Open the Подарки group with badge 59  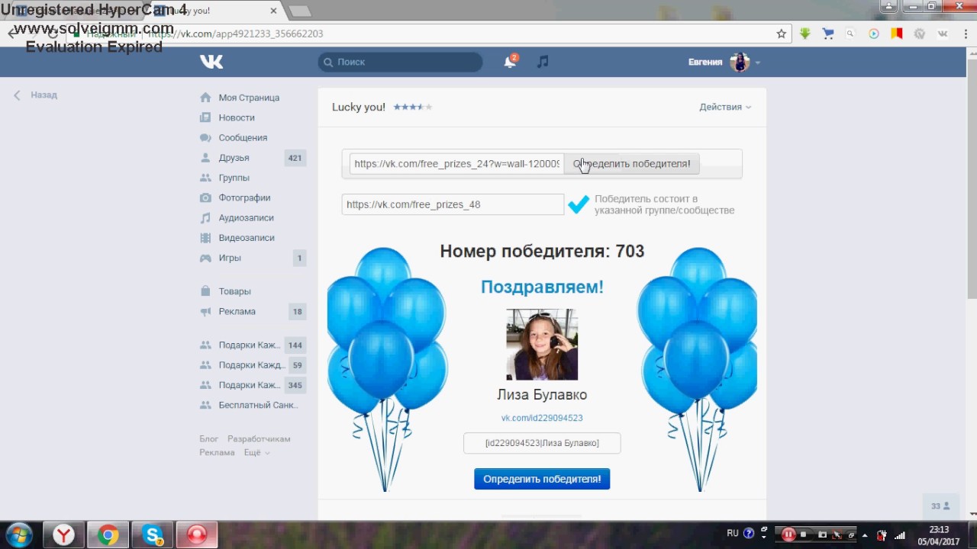click(x=253, y=364)
